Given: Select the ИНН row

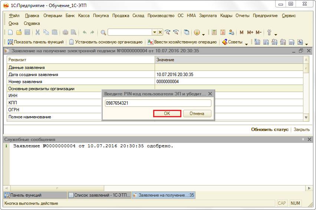Looking at the screenshot, I should 55,95.
